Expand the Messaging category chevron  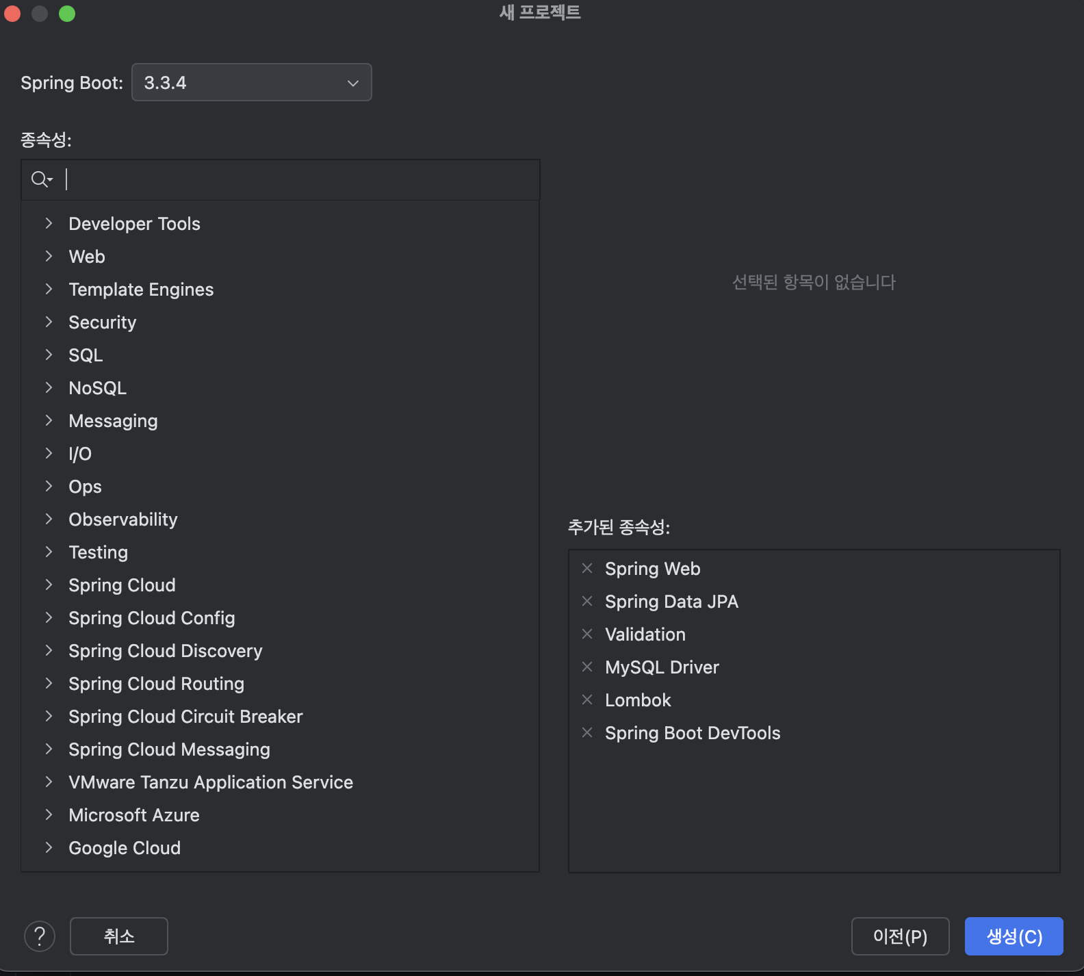coord(49,420)
